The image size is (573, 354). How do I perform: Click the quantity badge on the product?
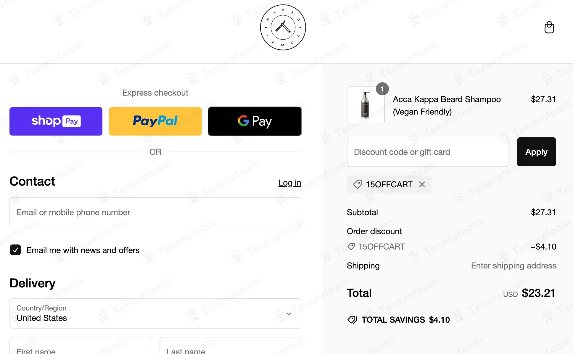[382, 89]
